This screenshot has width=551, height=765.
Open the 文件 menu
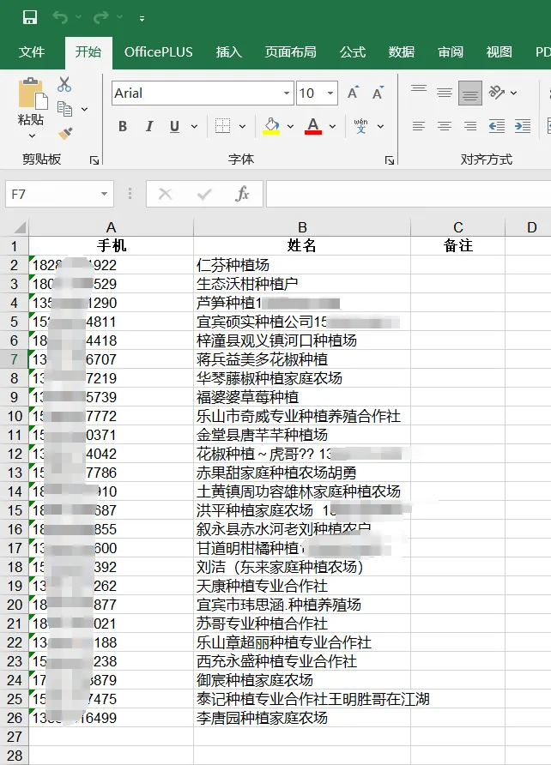pos(32,52)
